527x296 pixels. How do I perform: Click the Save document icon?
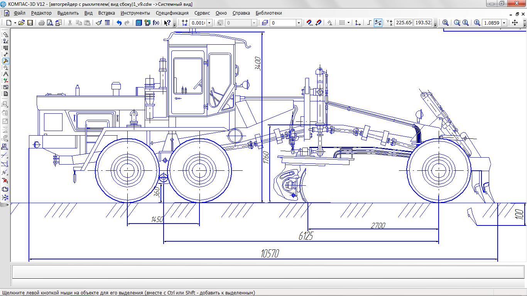coord(30,23)
